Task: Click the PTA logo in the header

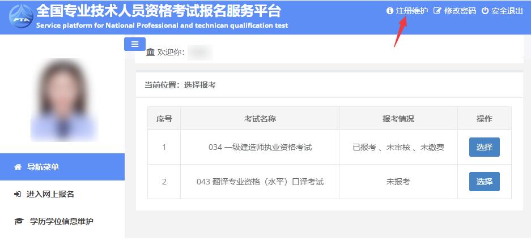Action: coord(20,18)
